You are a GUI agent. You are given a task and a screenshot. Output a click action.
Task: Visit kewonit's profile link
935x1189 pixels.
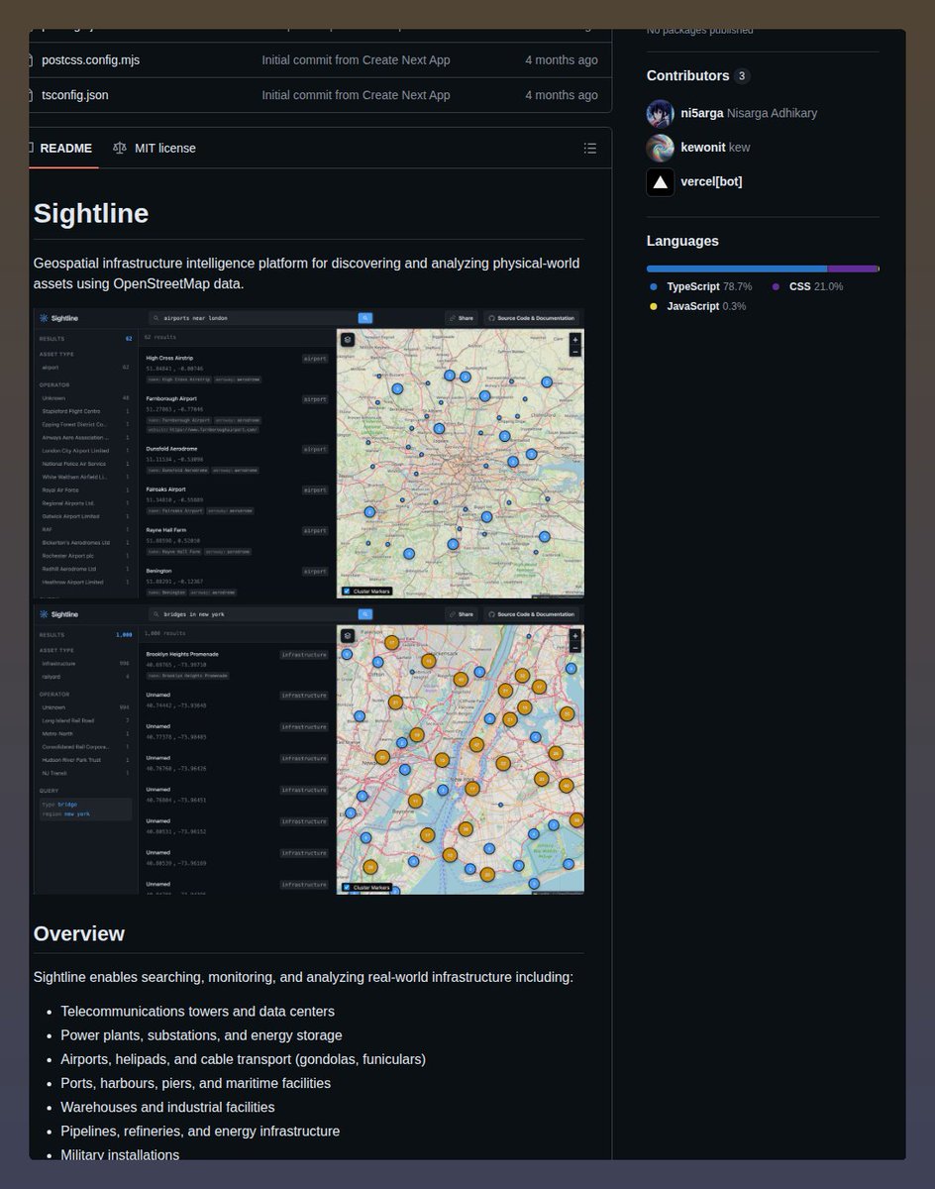click(x=703, y=147)
